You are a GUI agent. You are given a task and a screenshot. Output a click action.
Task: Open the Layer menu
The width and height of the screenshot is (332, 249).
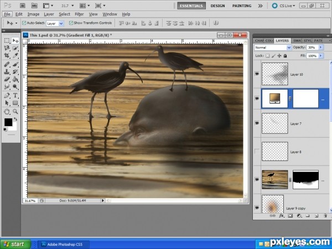pos(49,14)
